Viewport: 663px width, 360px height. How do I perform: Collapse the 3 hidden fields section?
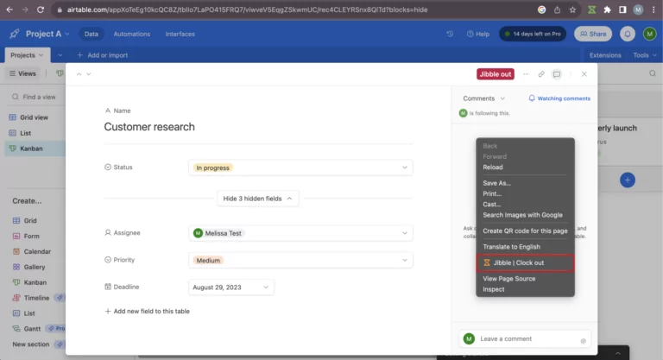(257, 199)
